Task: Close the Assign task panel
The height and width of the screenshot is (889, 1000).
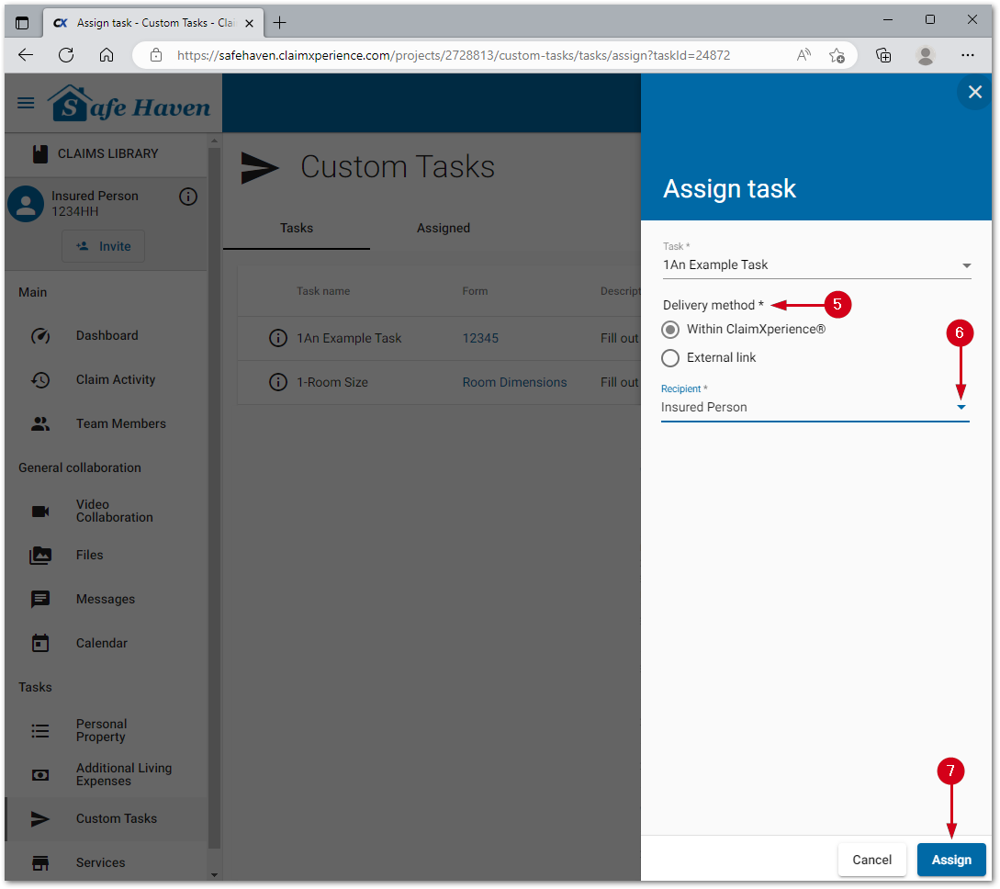Action: pyautogui.click(x=974, y=92)
